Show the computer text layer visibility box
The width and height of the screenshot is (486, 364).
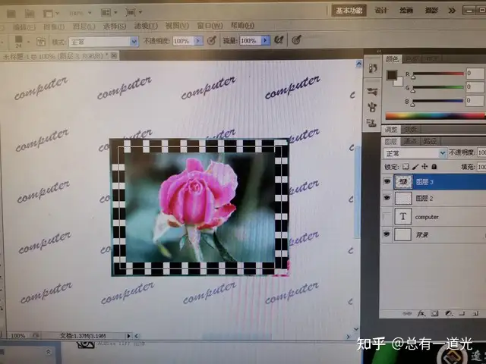point(387,216)
